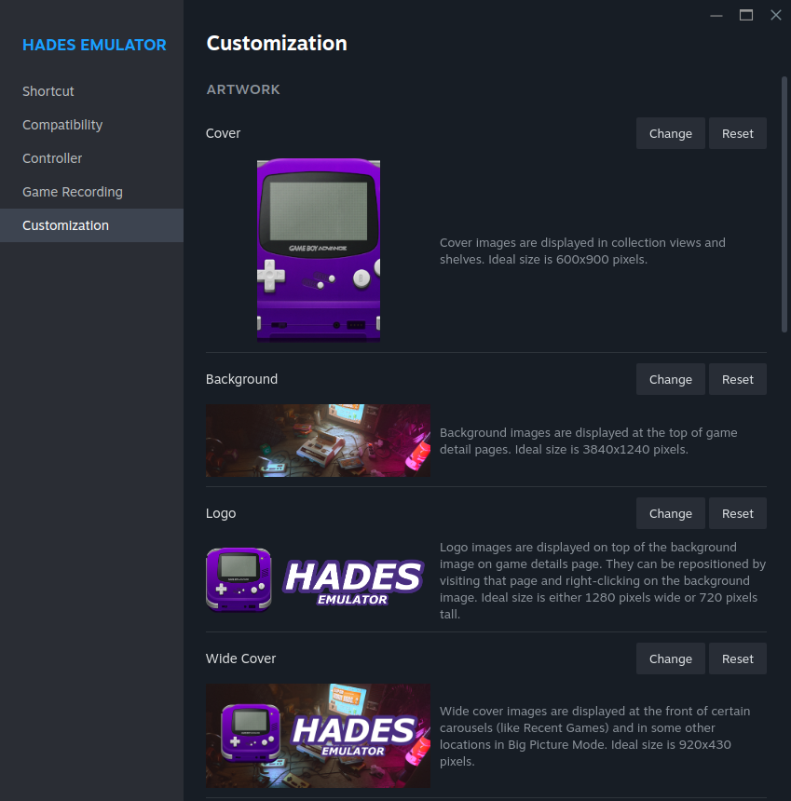Open the Game Recording section
791x801 pixels.
(72, 191)
